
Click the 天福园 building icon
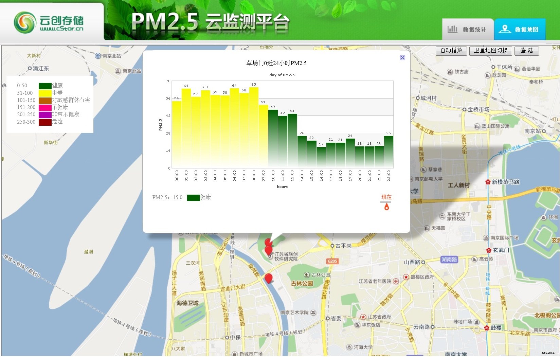427,228
